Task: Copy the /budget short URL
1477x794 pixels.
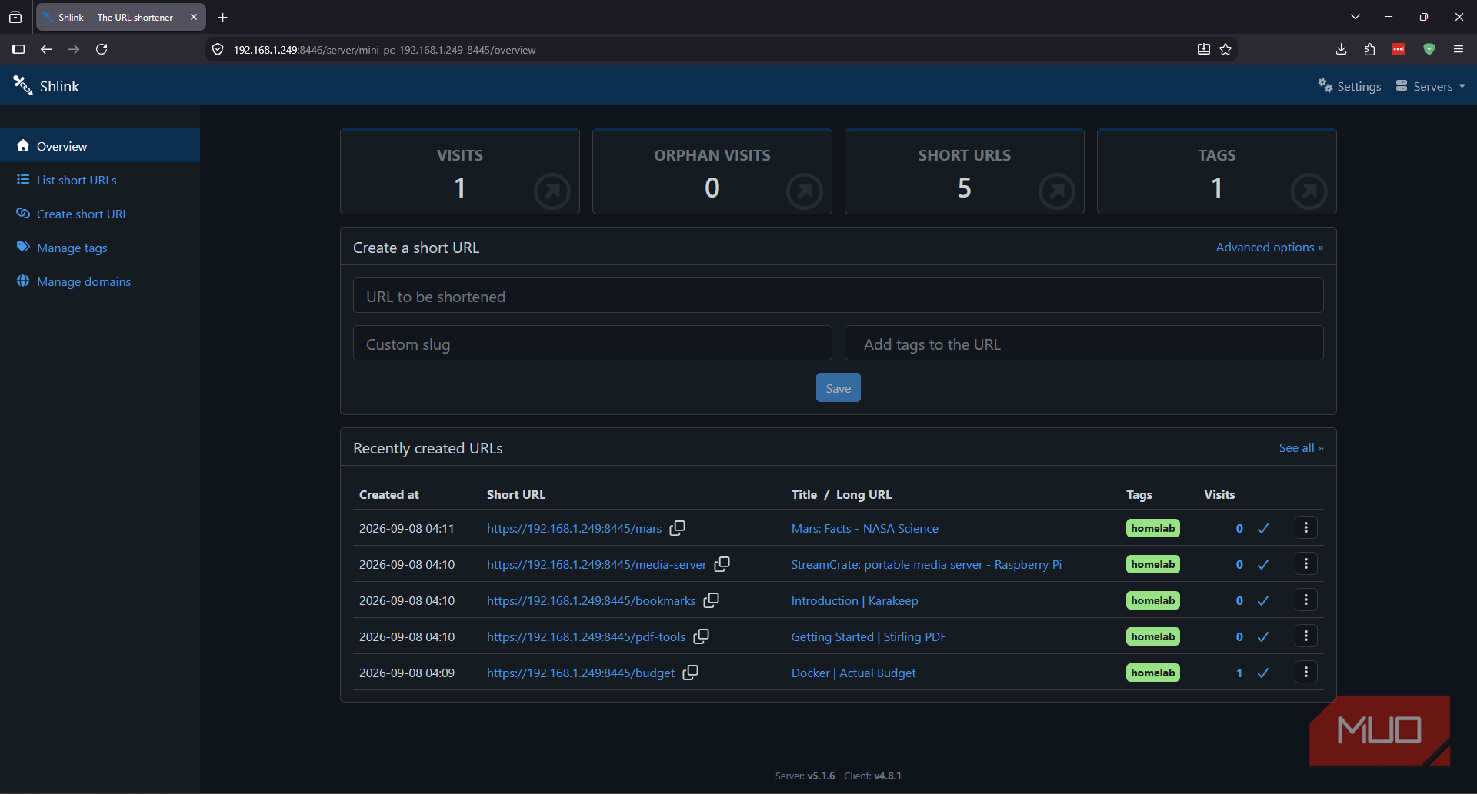Action: coord(690,673)
